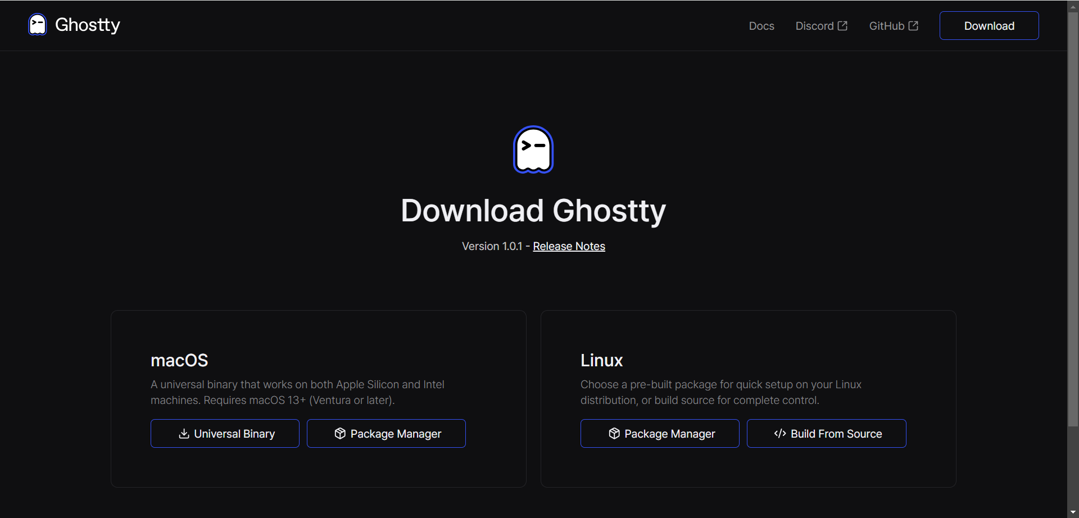Screen dimensions: 1079x518
Task: Open Build From Source for Linux
Action: 826,434
